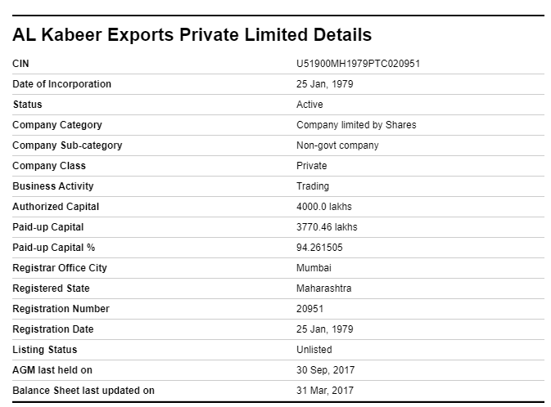Click the 3770.46 lakhs paid-up capital value
The width and height of the screenshot is (551, 407).
pyautogui.click(x=327, y=227)
